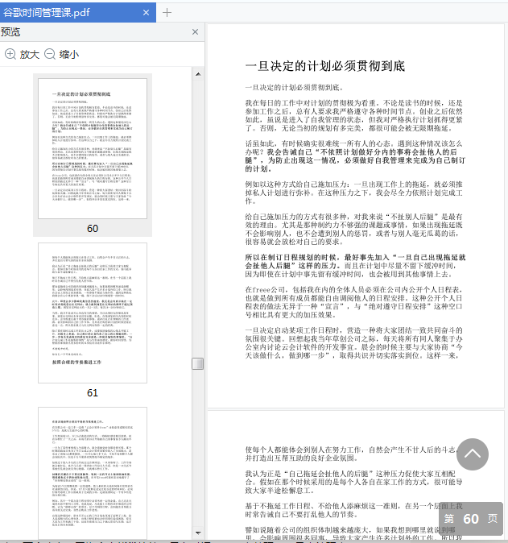Close the 预览 preview panel
This screenshot has height=543, width=508.
click(195, 32)
